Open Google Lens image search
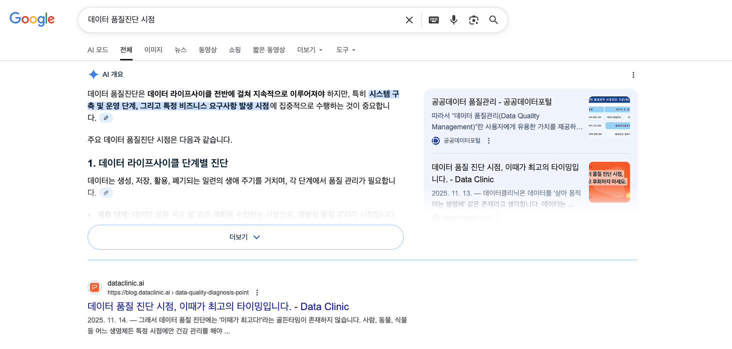 pyautogui.click(x=473, y=19)
